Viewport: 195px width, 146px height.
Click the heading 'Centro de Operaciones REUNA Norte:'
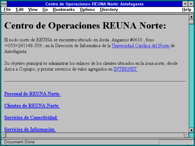coord(85,26)
